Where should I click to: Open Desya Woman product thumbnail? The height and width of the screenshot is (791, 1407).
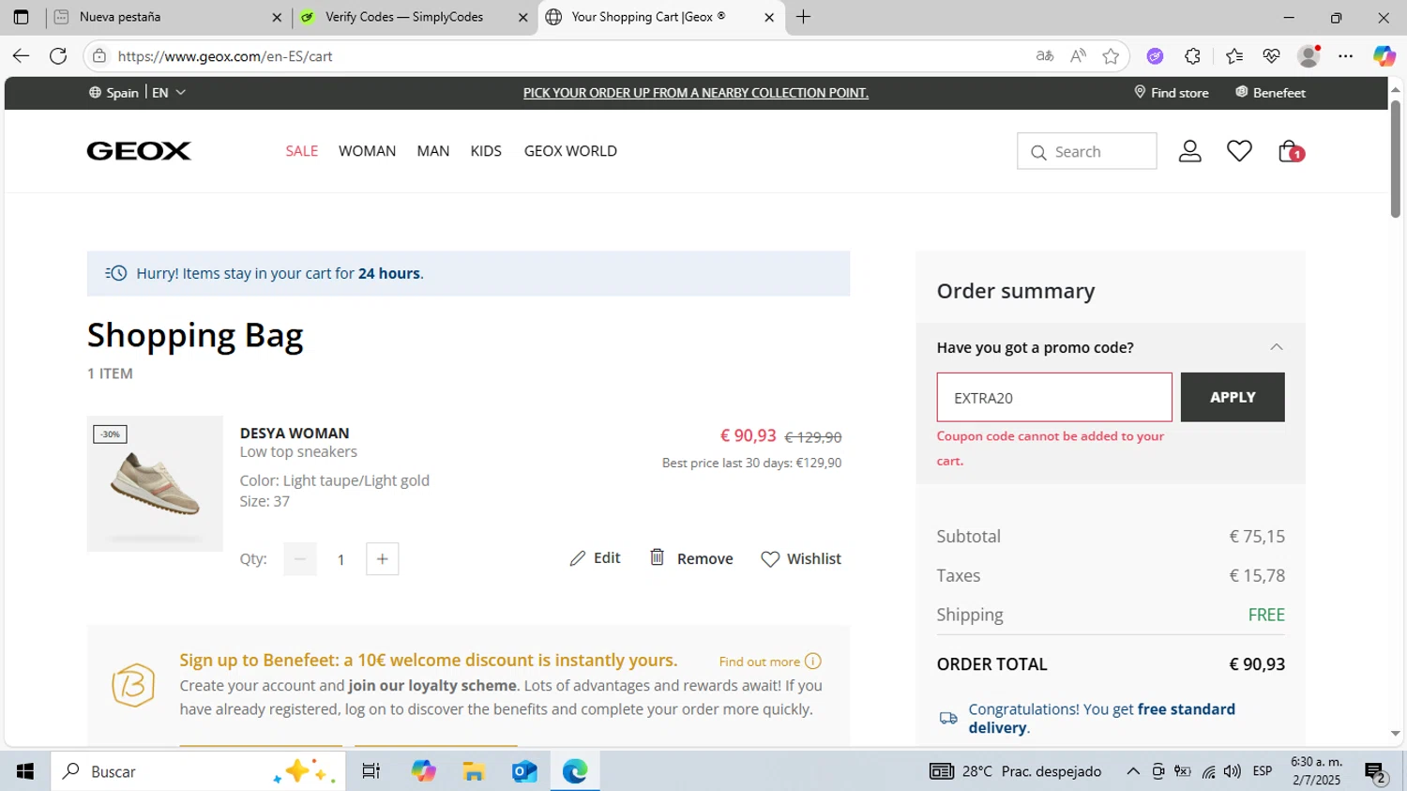(x=155, y=483)
